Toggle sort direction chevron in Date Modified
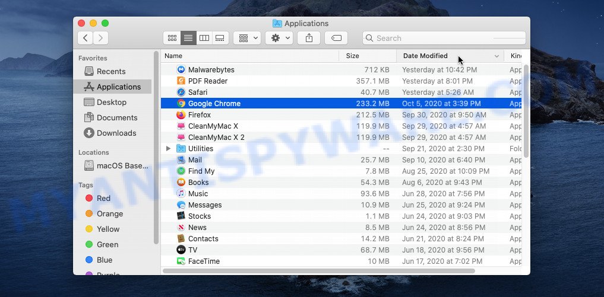 pyautogui.click(x=497, y=56)
